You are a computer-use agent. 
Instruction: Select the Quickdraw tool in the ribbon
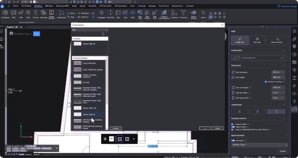(5, 14)
